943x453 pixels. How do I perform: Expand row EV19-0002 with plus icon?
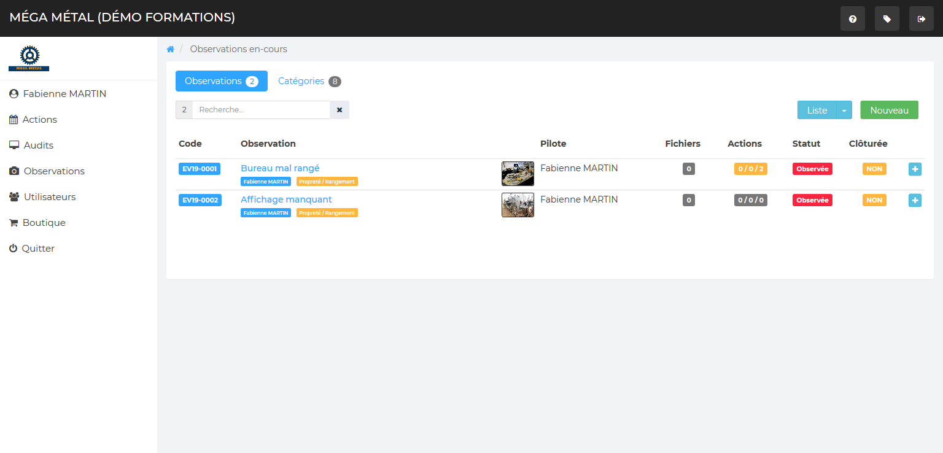(x=915, y=200)
